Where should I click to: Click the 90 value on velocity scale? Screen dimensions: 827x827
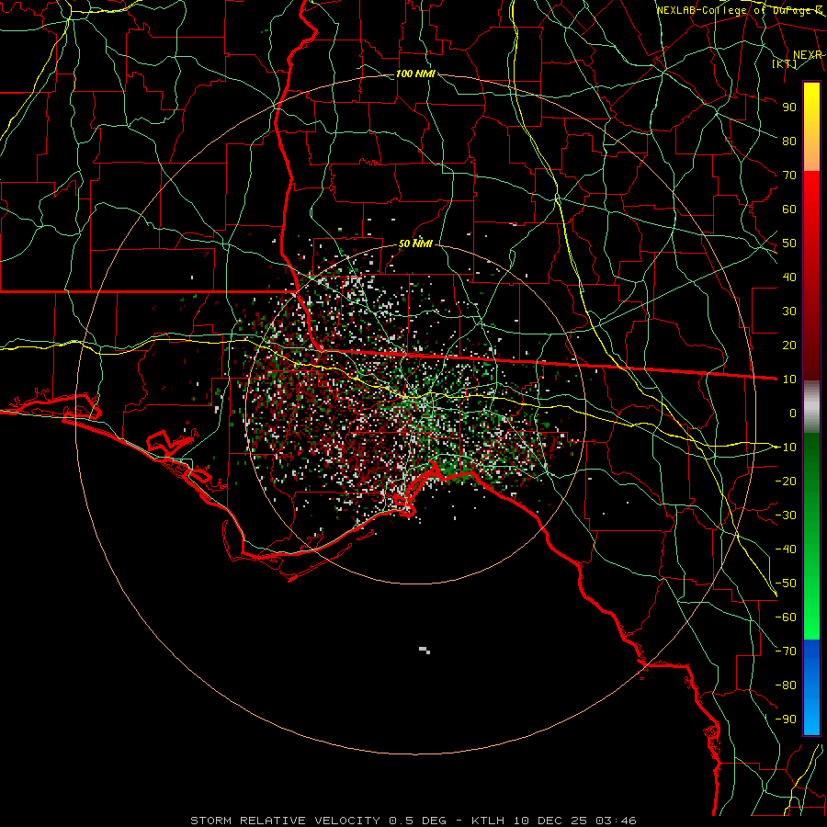point(789,108)
